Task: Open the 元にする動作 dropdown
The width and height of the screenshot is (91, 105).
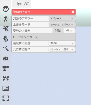Action: click(x=62, y=49)
